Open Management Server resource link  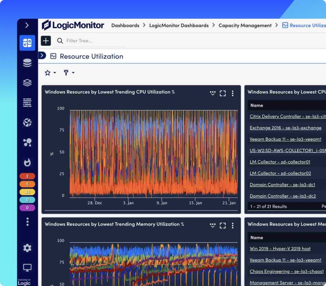pos(288,283)
